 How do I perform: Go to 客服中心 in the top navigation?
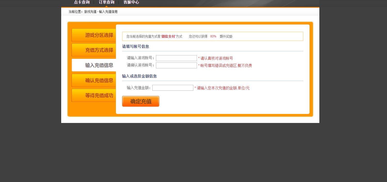tap(131, 2)
